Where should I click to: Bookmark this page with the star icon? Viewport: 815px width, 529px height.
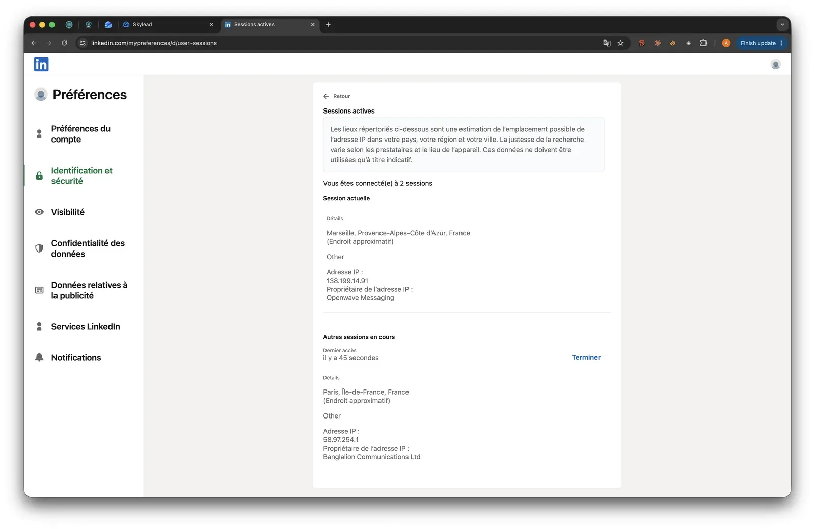[620, 43]
